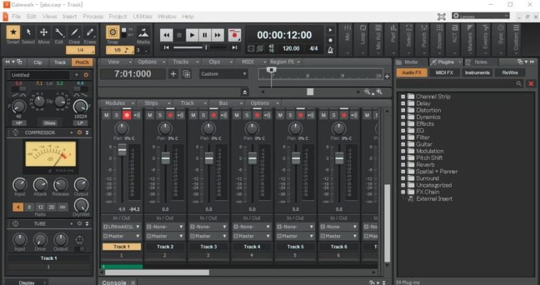
Task: Select the Audio FX button
Action: point(411,73)
